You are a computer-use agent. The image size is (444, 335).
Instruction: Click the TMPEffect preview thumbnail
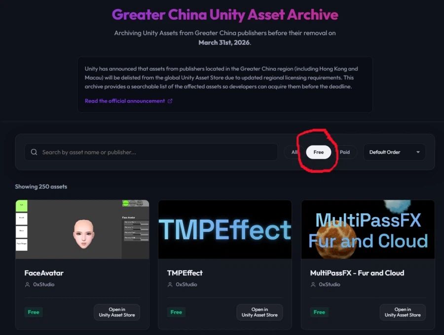pyautogui.click(x=225, y=229)
